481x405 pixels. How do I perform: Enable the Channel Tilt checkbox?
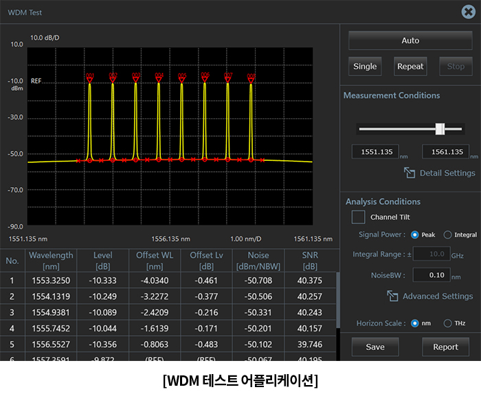358,217
